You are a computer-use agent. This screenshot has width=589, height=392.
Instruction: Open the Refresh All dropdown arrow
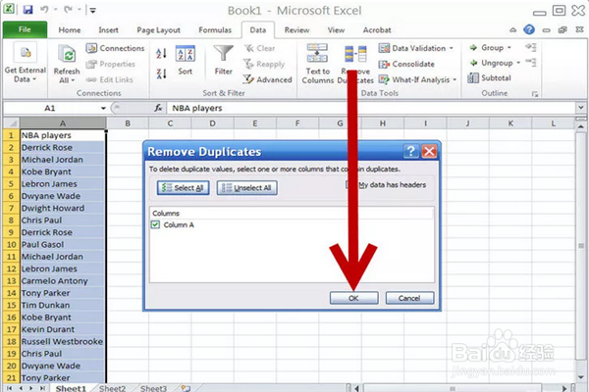73,80
